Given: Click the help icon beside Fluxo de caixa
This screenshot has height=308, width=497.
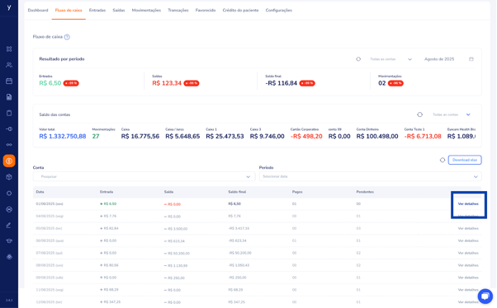Looking at the screenshot, I should tap(67, 37).
